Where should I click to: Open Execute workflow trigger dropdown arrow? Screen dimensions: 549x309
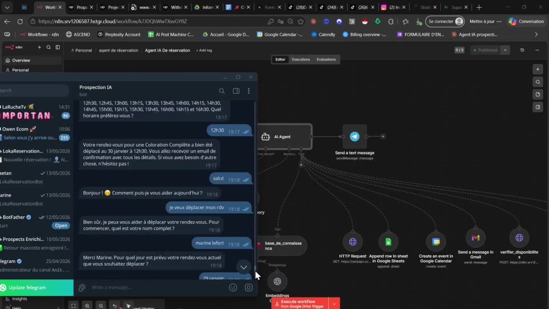[x=334, y=304]
